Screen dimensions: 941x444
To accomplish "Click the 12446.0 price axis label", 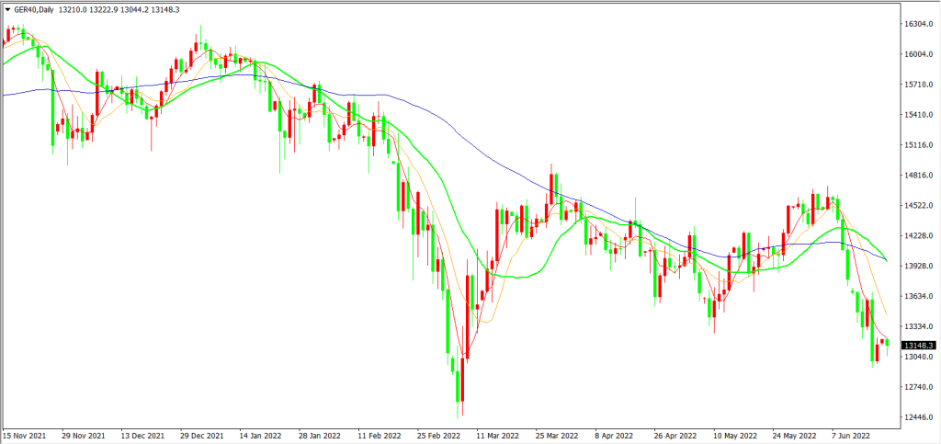I will coord(916,417).
